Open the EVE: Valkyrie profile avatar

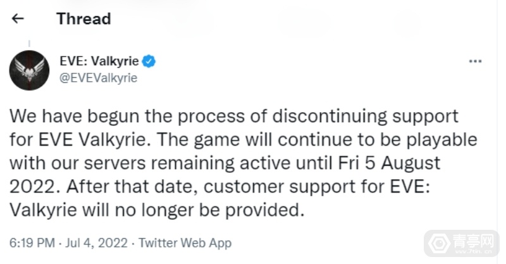pyautogui.click(x=29, y=70)
